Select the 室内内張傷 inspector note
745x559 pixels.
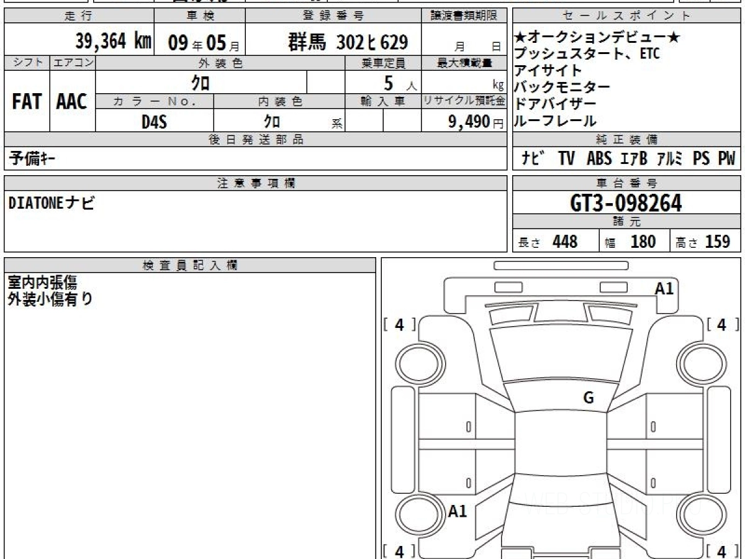click(42, 283)
